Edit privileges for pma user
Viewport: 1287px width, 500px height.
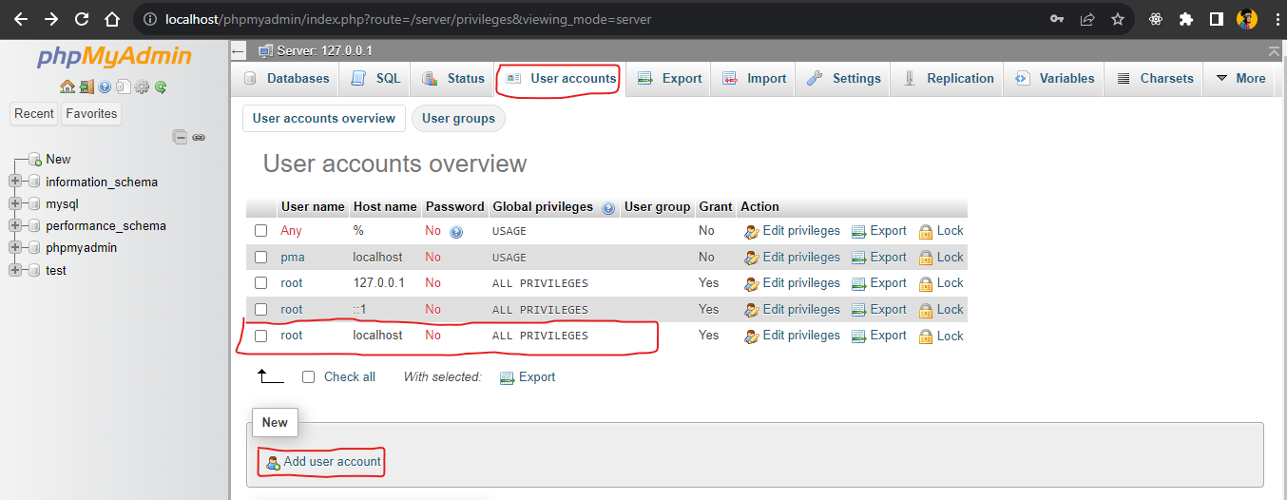[x=793, y=258]
